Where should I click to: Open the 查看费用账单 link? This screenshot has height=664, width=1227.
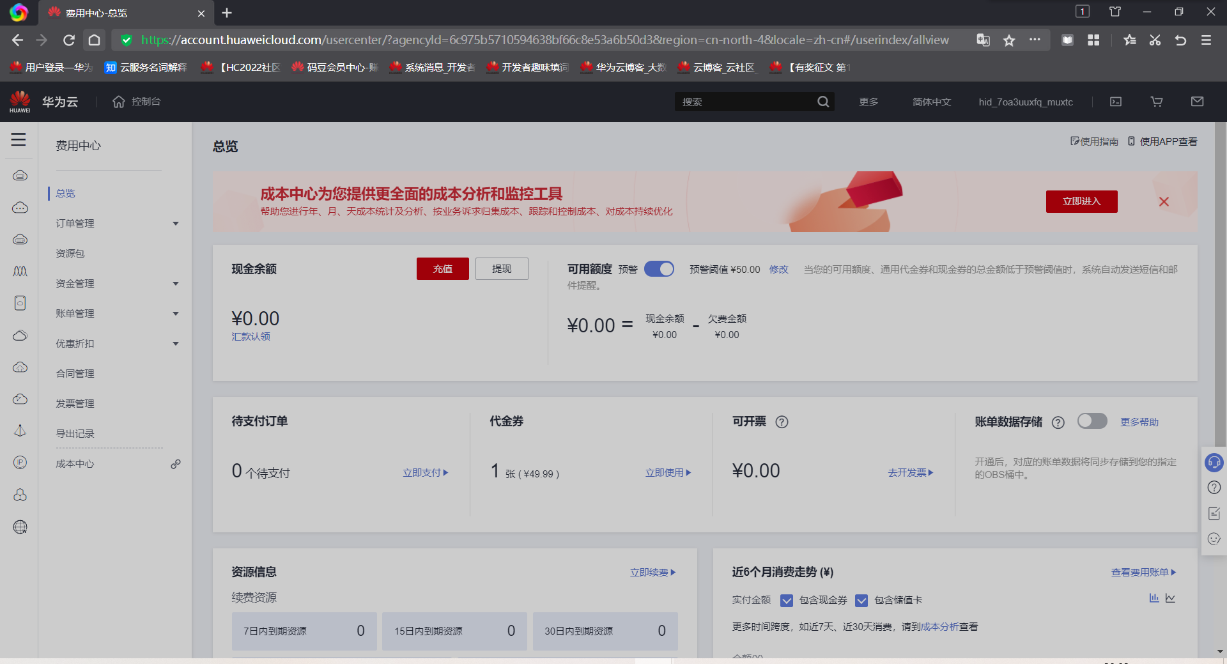click(x=1143, y=573)
